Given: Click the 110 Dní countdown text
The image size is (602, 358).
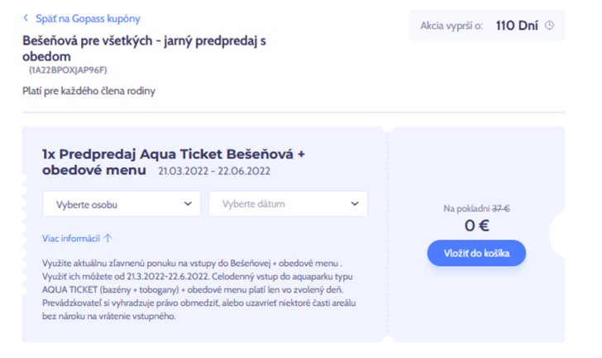Looking at the screenshot, I should 517,26.
